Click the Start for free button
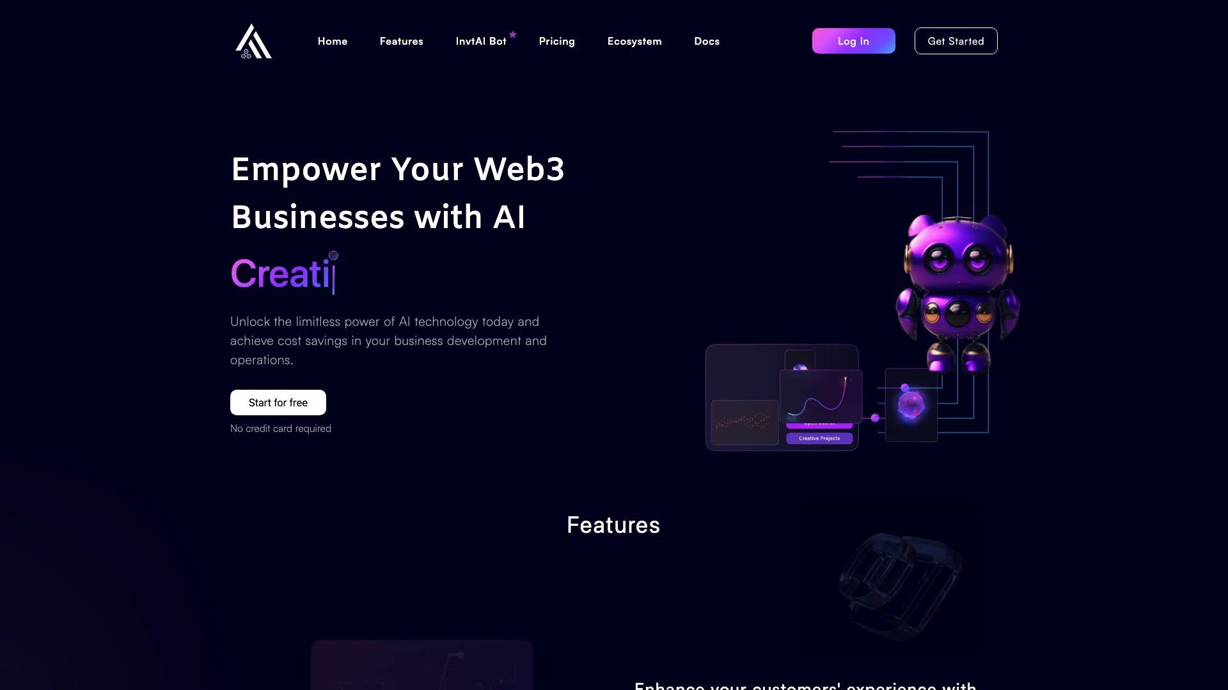1228x690 pixels. point(278,402)
